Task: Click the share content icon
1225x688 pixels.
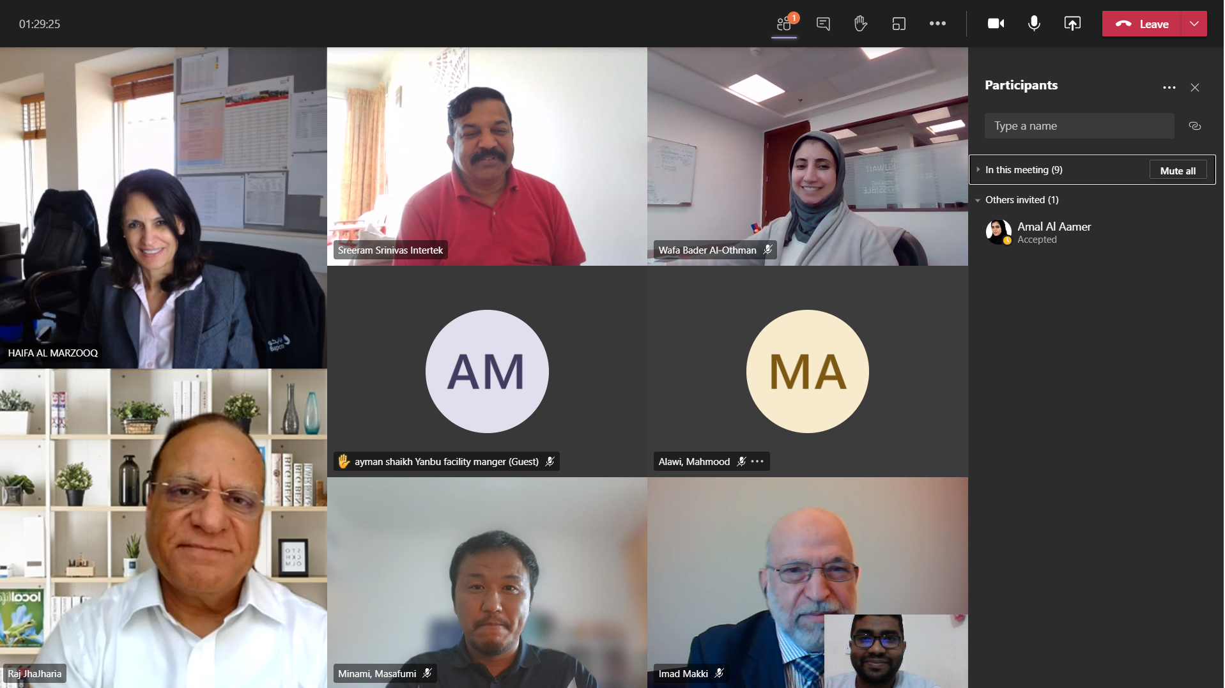Action: [x=1072, y=24]
